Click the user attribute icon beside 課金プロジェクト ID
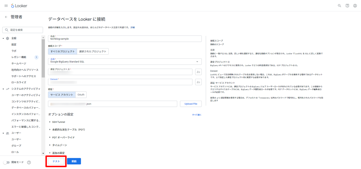 pyautogui.click(x=198, y=72)
